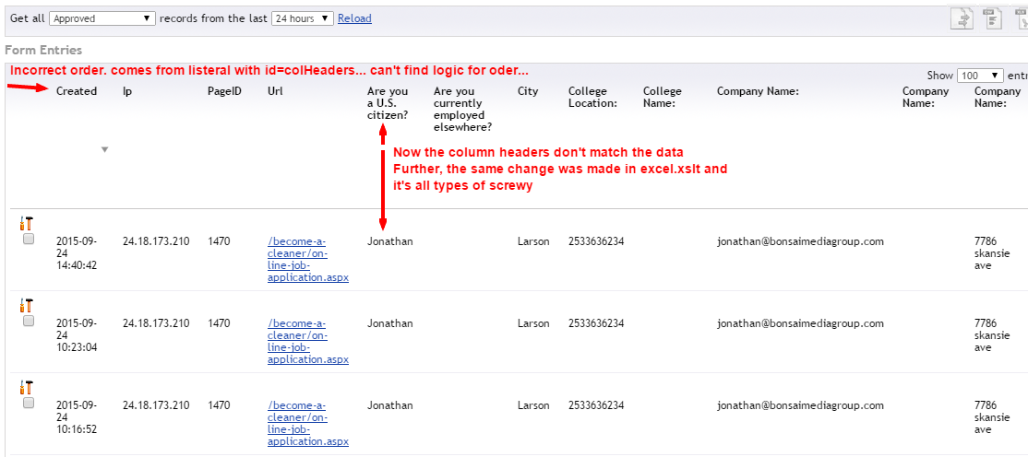Viewport: 1028px width, 457px height.
Task: Open tools icon for the 10:16:52 entry
Action: pos(27,388)
